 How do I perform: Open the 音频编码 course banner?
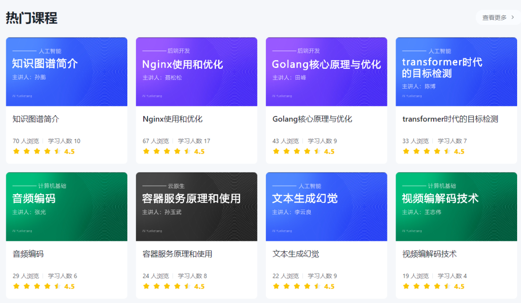pyautogui.click(x=67, y=207)
